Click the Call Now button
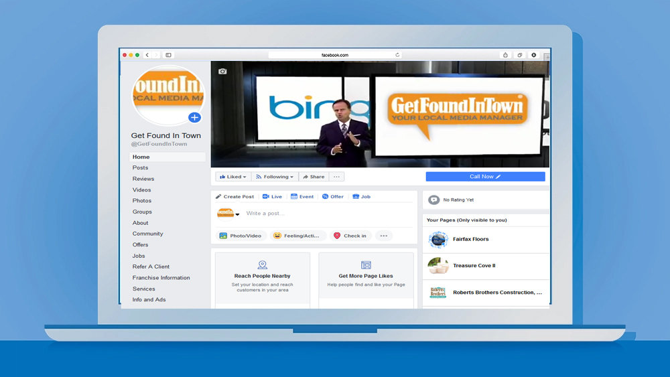Image resolution: width=670 pixels, height=377 pixels. pyautogui.click(x=485, y=176)
